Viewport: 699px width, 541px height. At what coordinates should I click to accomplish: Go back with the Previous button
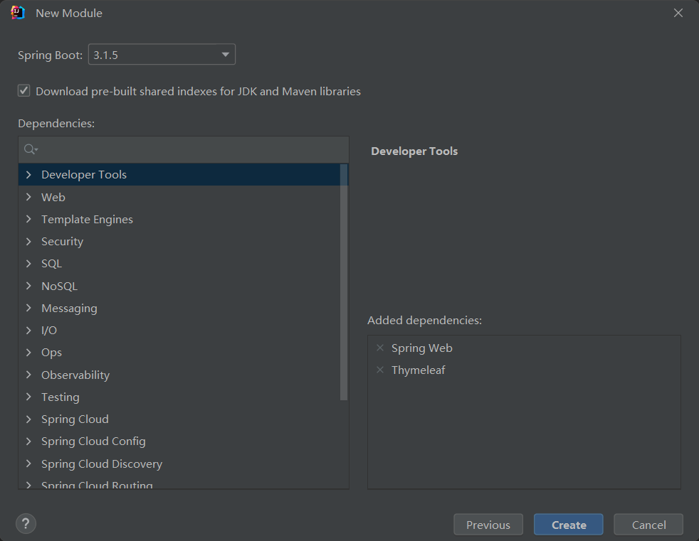coord(488,525)
